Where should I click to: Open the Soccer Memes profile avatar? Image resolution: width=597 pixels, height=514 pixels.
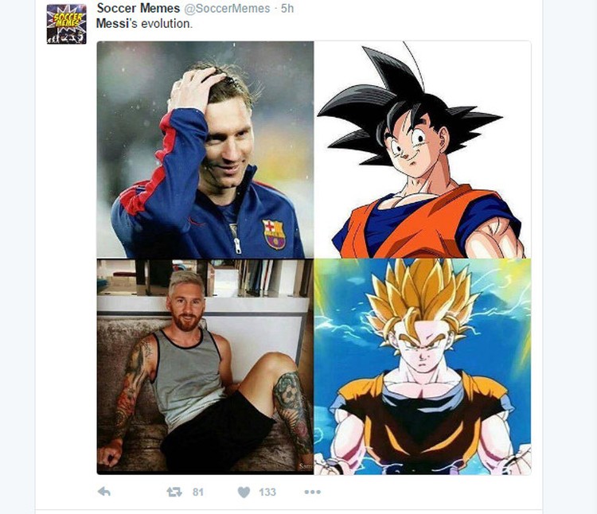point(66,24)
